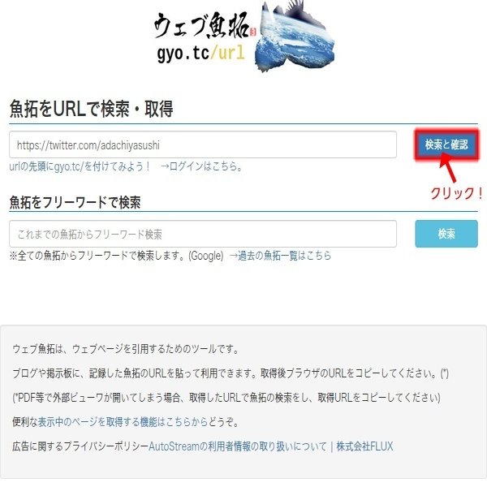
Task: Click the ウェブ魚拓は、ウェブページを引用 description line
Action: coord(126,349)
